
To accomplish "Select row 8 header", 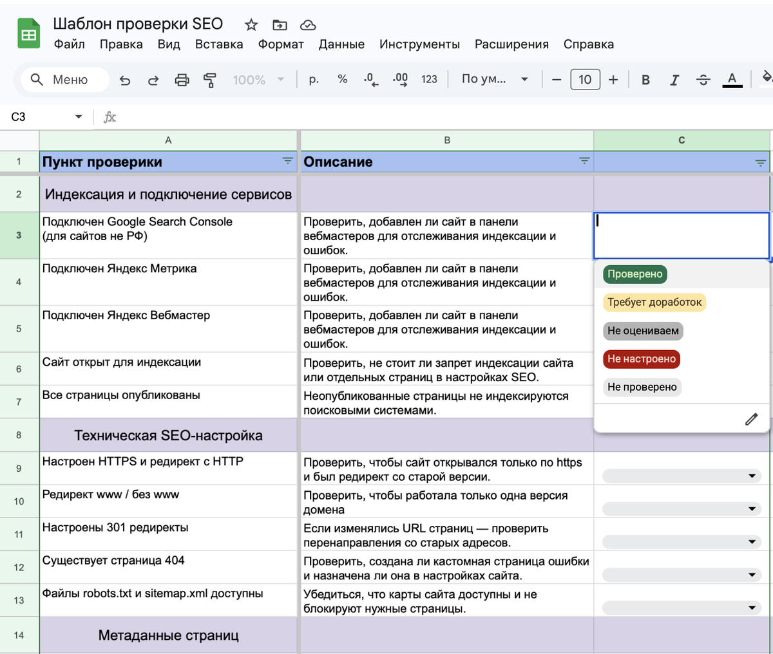I will (19, 435).
